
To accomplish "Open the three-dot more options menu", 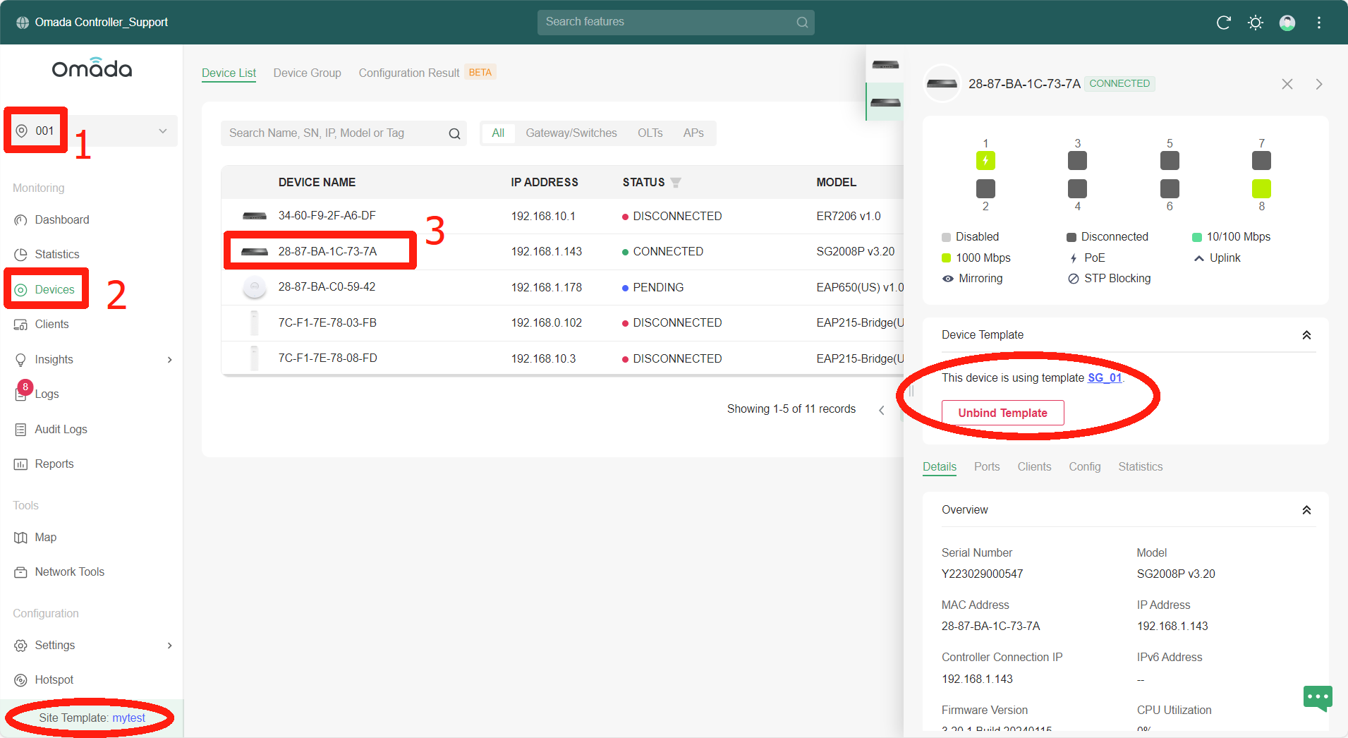I will click(x=1319, y=23).
